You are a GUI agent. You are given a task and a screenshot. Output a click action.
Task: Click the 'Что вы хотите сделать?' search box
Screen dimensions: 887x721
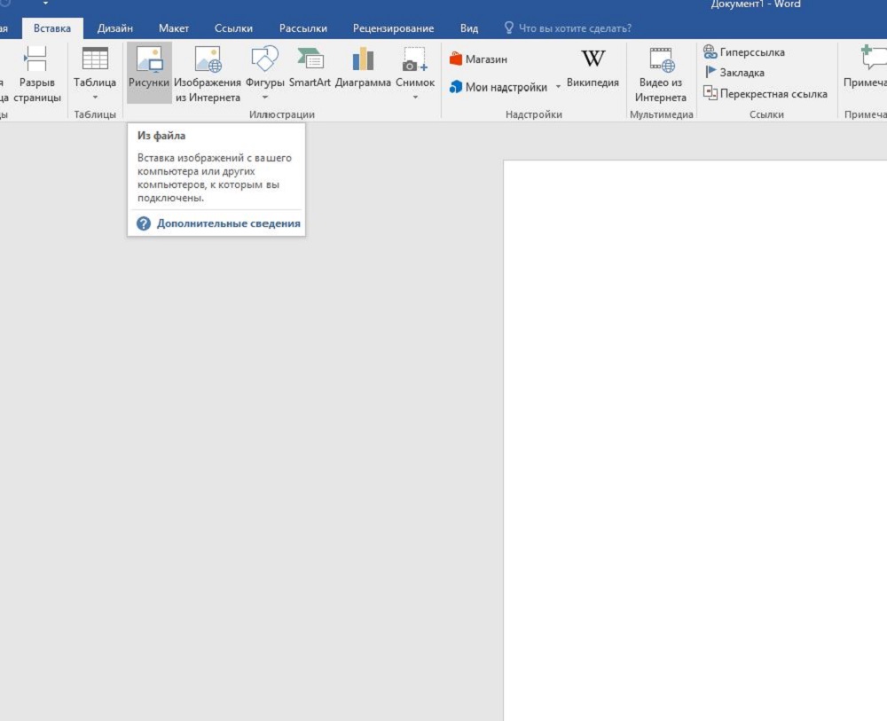[x=575, y=28]
